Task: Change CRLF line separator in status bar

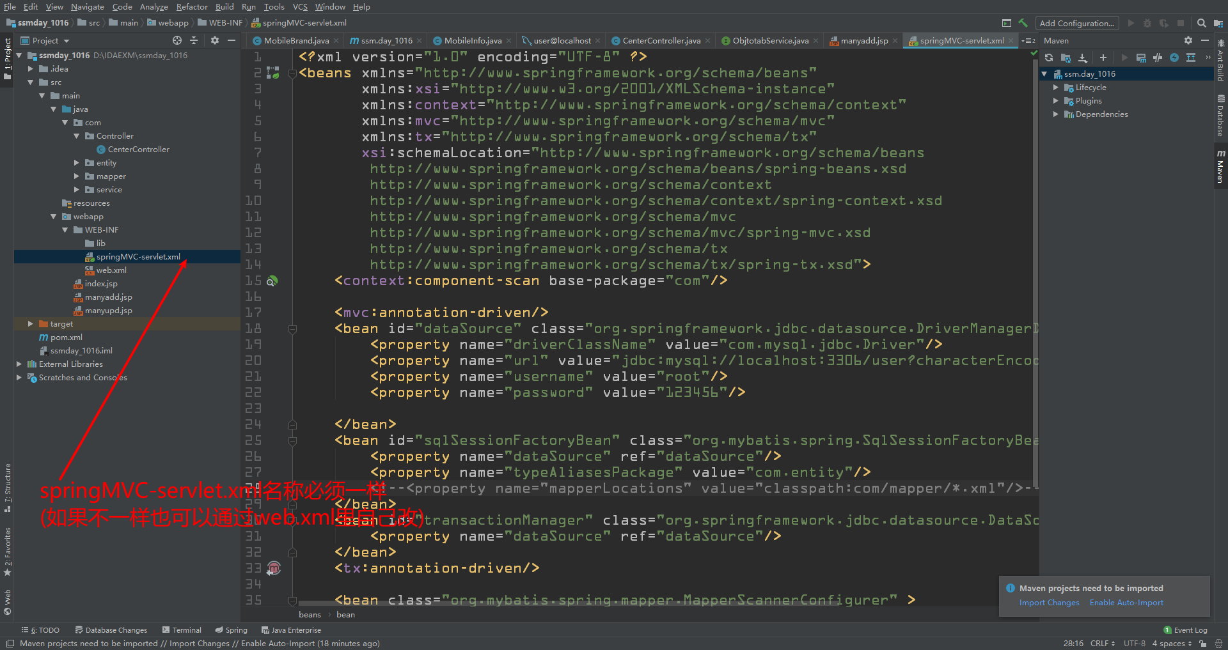Action: (x=1103, y=644)
